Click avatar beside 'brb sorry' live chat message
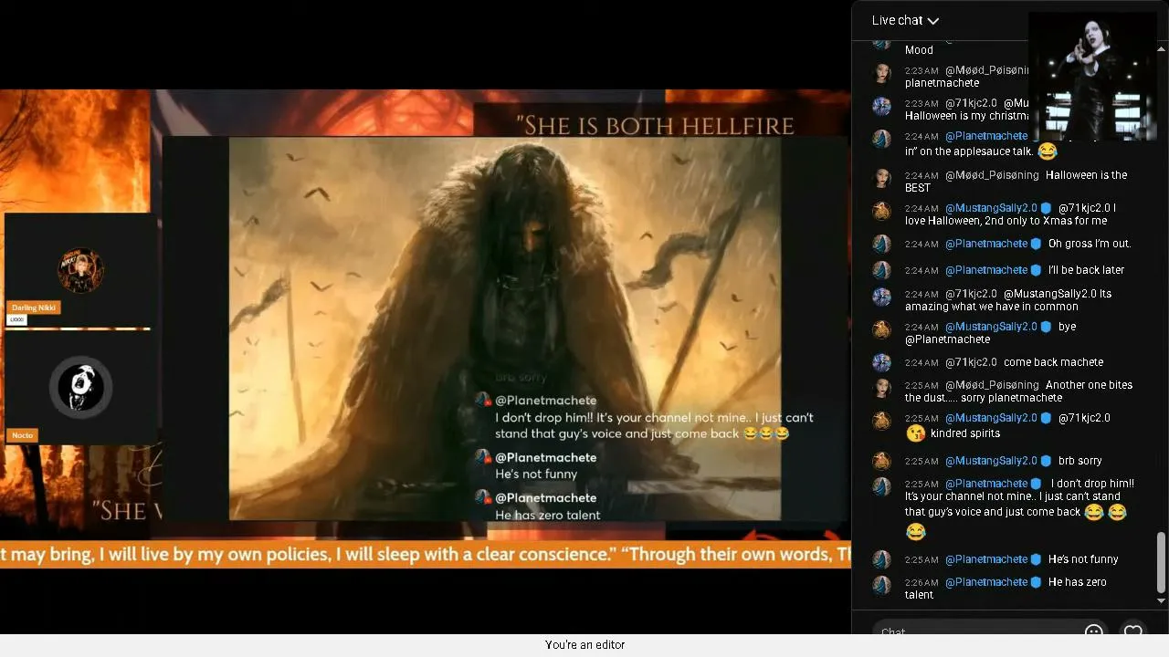Viewport: 1169px width, 657px height. pos(881,461)
